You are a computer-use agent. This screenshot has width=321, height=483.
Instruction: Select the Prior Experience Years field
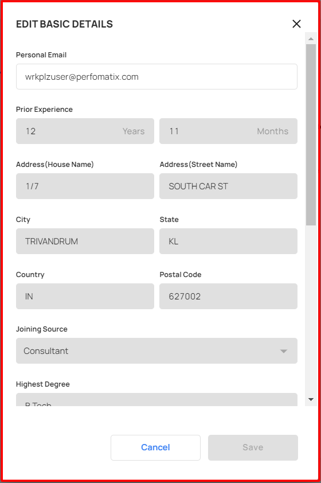(85, 131)
